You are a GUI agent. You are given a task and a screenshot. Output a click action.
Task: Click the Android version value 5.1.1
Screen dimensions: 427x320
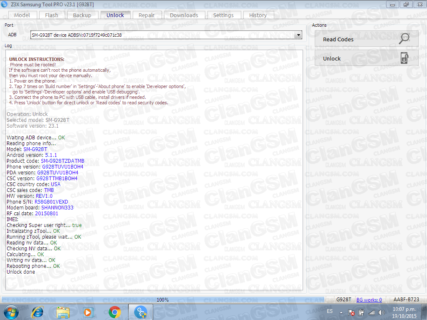click(x=51, y=155)
